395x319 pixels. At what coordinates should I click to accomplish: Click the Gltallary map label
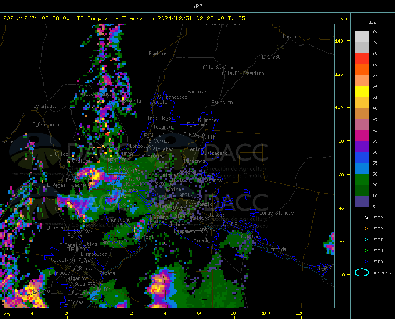pos(63,260)
